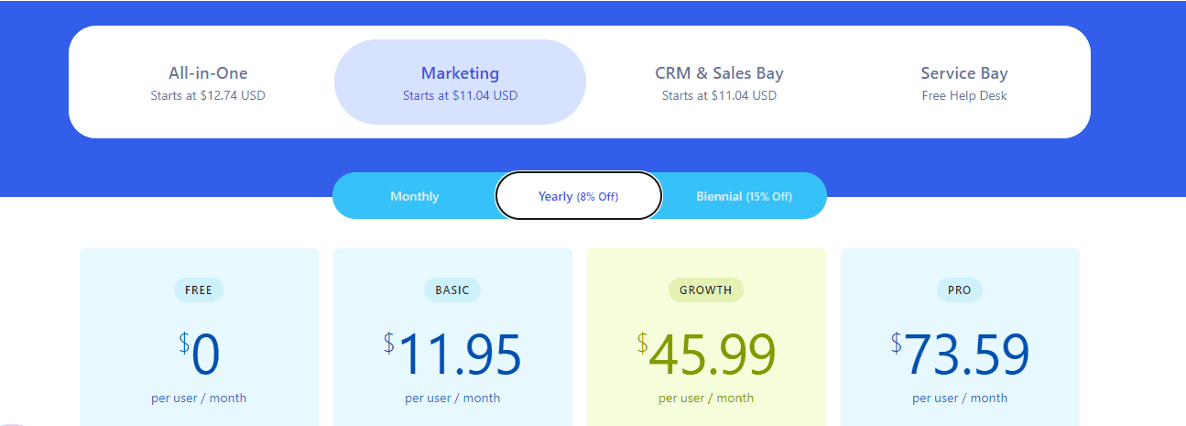Select the All-in-One product tab
The image size is (1186, 426).
click(208, 82)
